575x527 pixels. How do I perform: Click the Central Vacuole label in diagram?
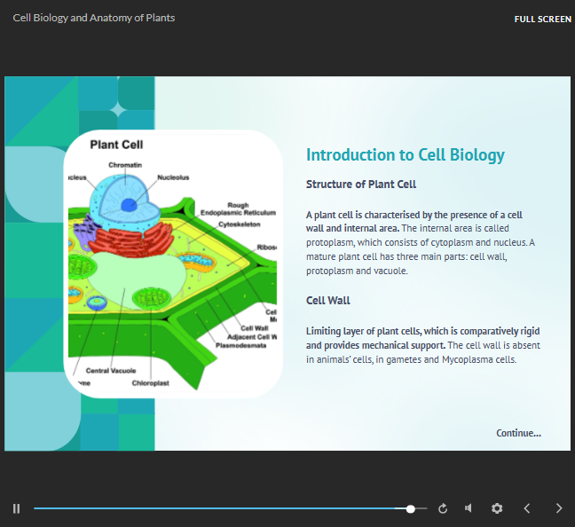110,371
